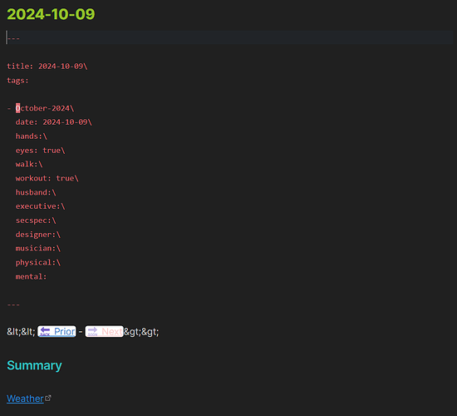Click the '- October-2024\' tag line
The image size is (457, 416).
point(41,108)
